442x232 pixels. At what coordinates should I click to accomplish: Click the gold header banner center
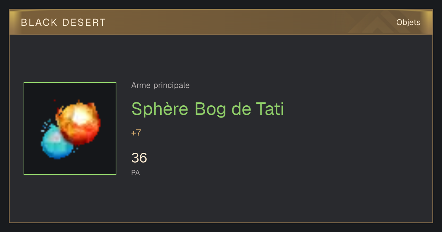pos(221,22)
